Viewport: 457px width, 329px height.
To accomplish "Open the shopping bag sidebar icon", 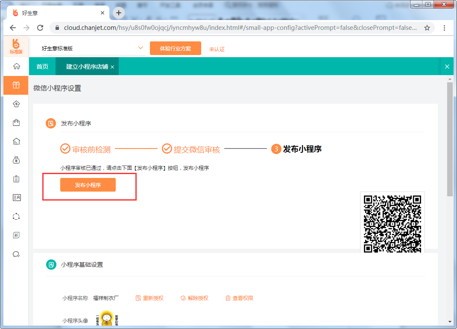I will [x=16, y=122].
